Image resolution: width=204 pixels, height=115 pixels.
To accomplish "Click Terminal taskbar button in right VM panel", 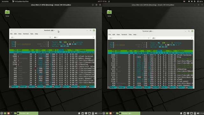I will tap(130, 113).
